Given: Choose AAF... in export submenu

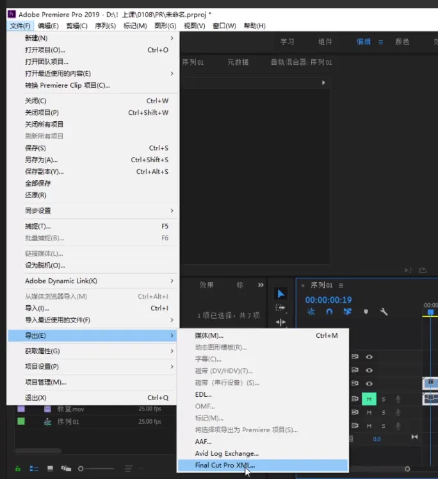Looking at the screenshot, I should click(263, 441).
